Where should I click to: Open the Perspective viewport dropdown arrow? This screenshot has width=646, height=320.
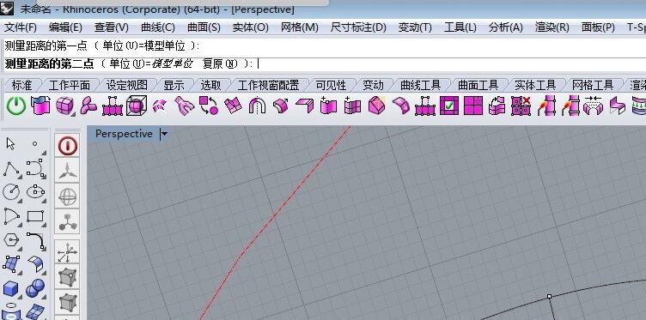pos(164,134)
